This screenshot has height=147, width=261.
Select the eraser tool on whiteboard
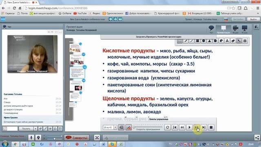[233, 41]
